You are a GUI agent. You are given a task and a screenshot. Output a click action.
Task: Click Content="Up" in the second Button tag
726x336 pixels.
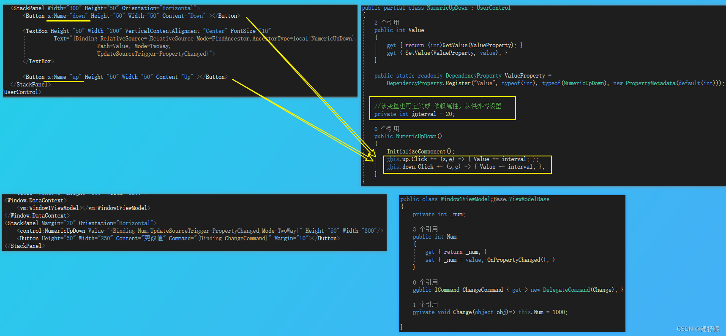(175, 77)
